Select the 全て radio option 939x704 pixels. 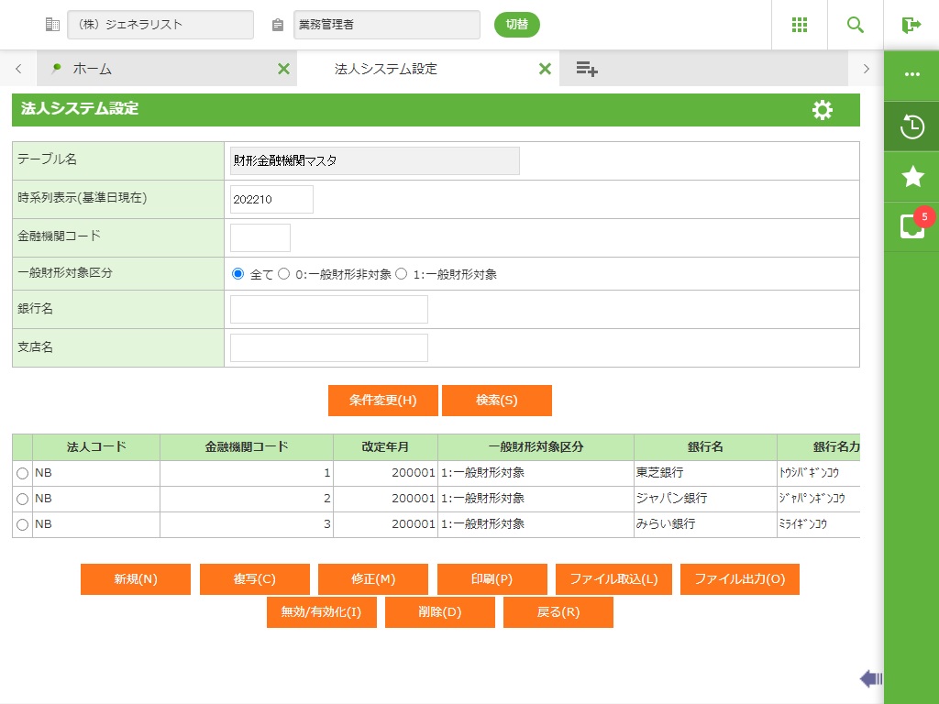click(x=238, y=274)
